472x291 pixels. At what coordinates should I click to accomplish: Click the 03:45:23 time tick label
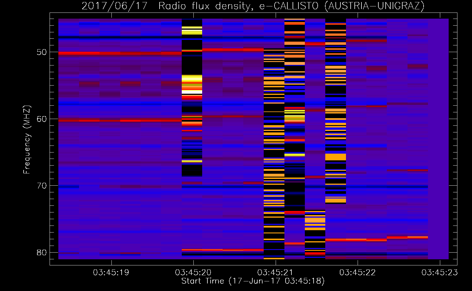coord(439,273)
